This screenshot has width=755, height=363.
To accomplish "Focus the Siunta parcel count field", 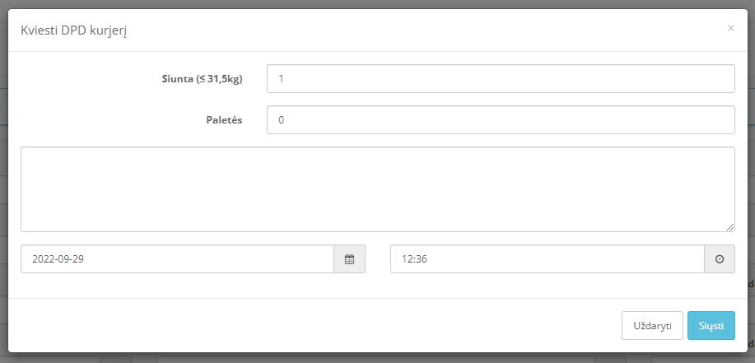I will tap(501, 78).
